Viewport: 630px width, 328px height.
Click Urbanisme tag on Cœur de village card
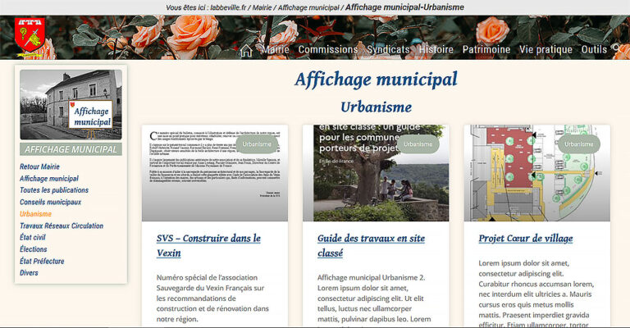click(579, 144)
